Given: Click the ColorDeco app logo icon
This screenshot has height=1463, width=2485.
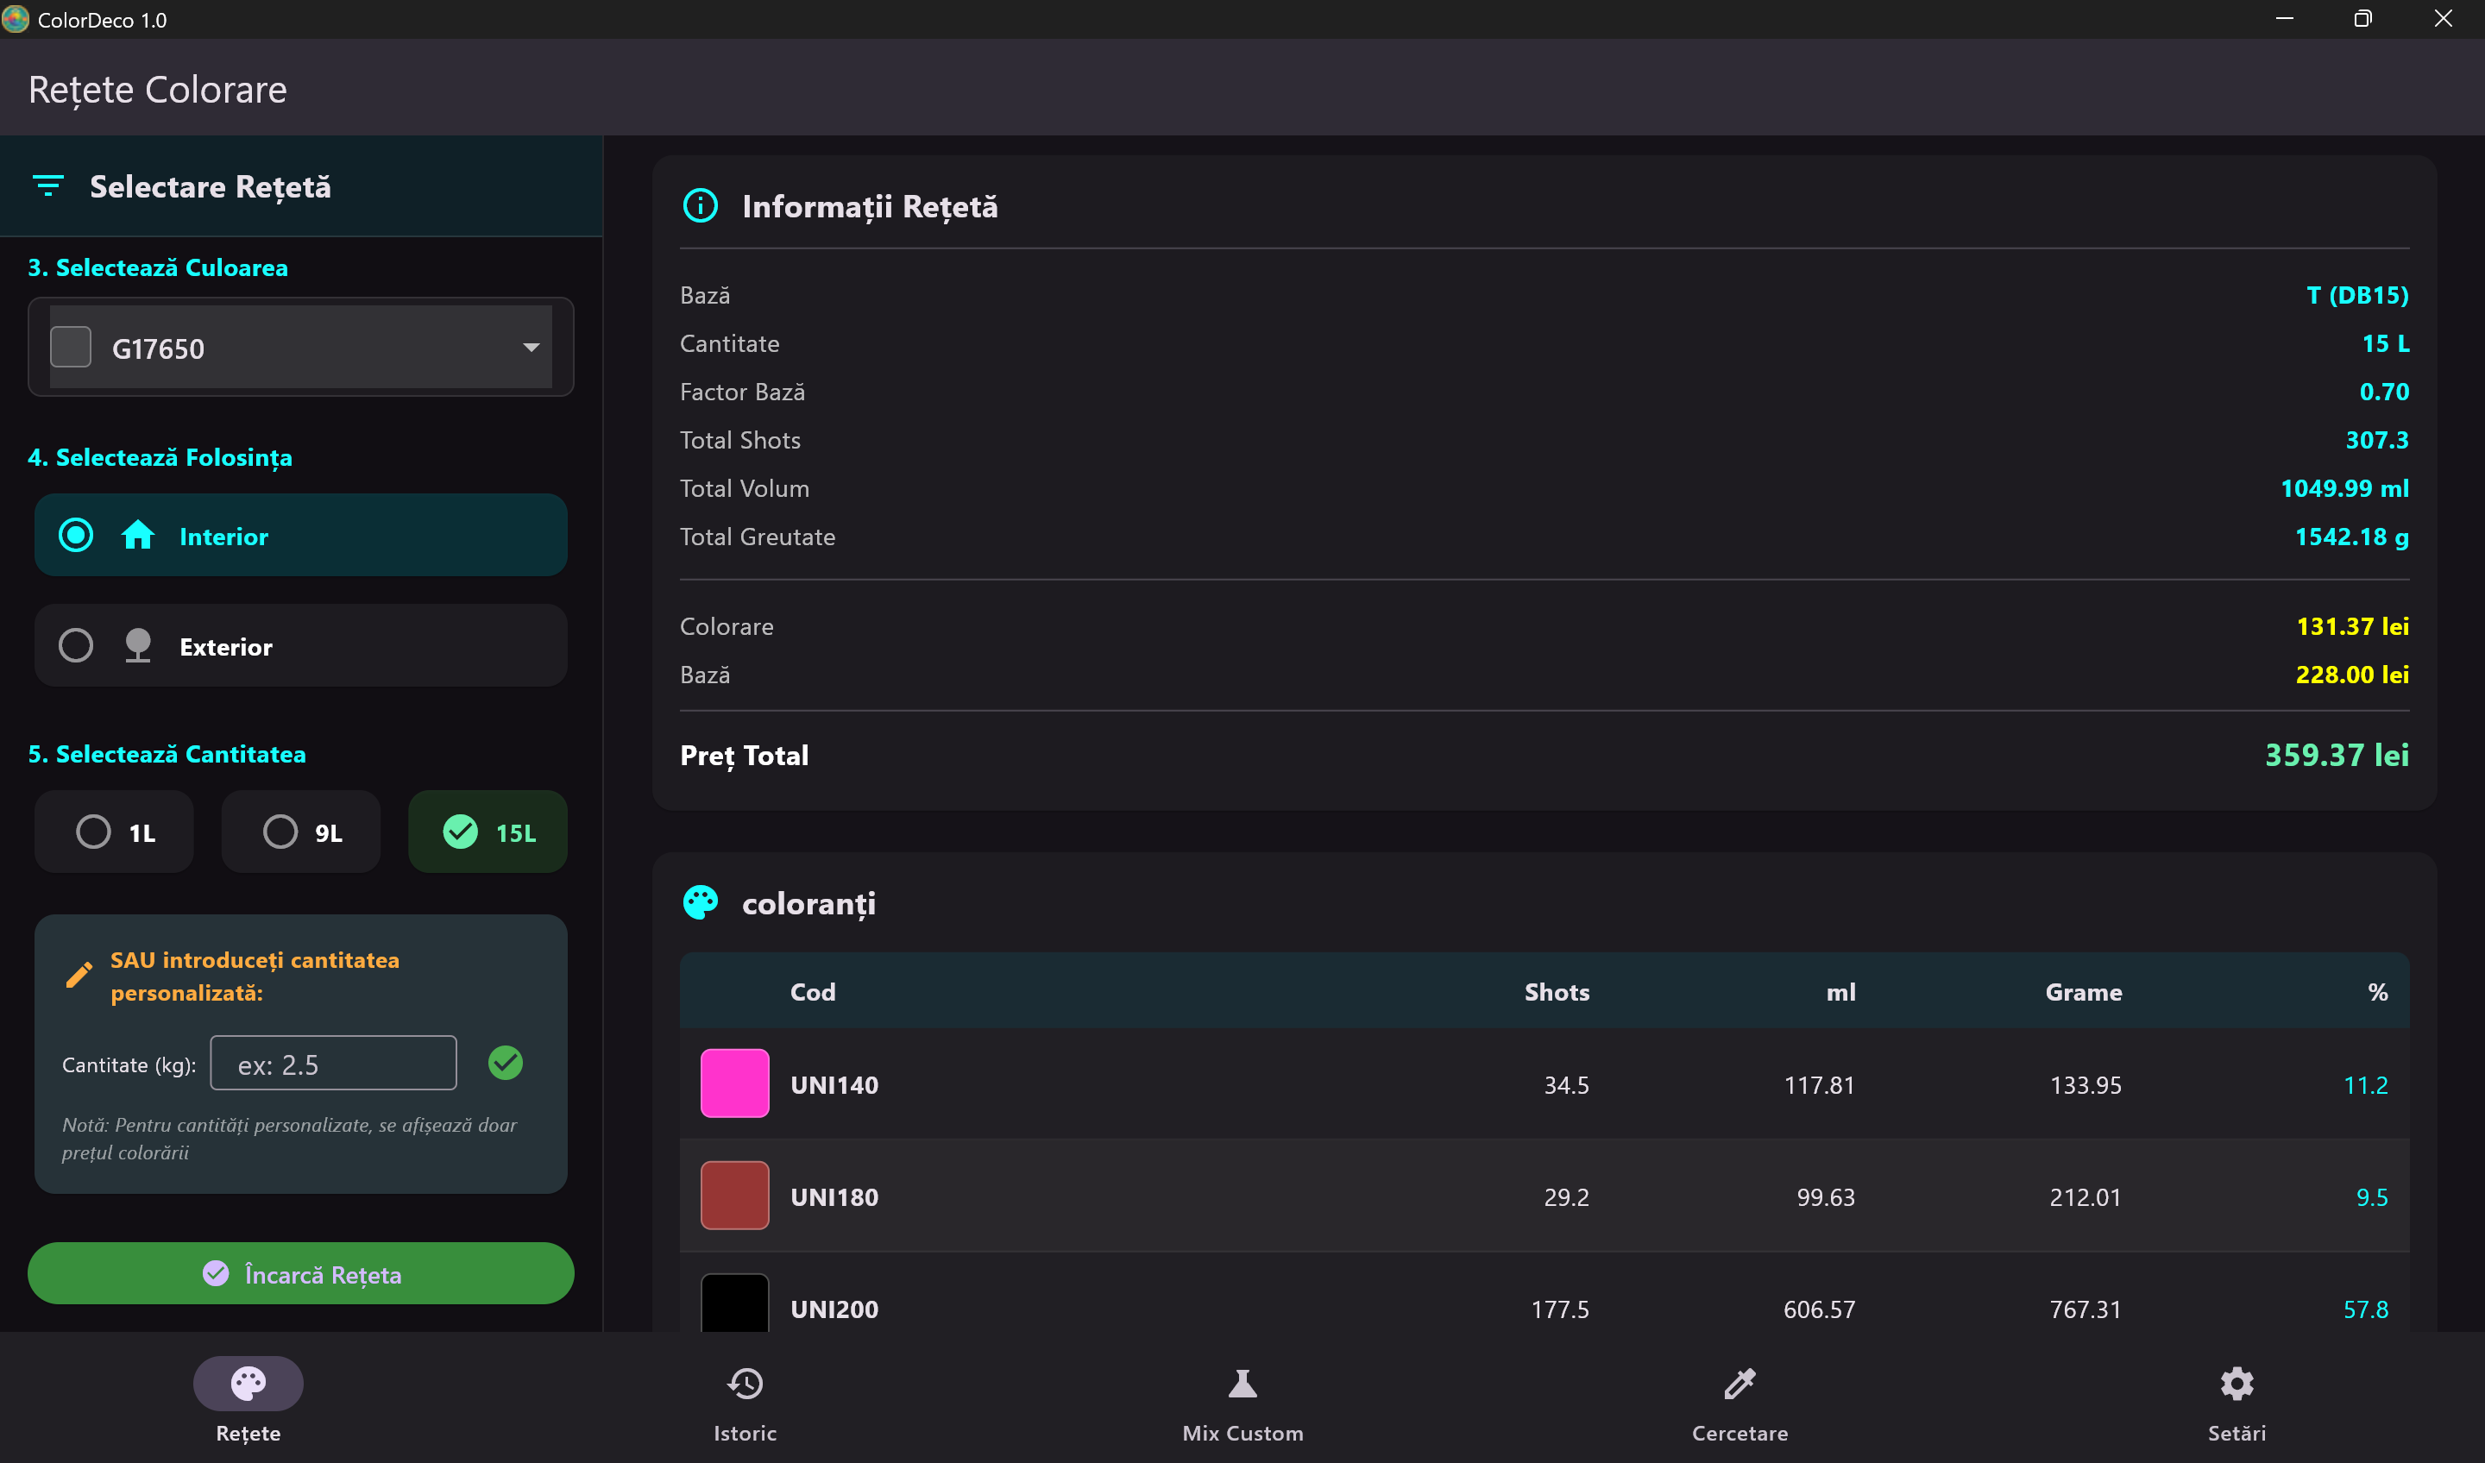Looking at the screenshot, I should 16,20.
